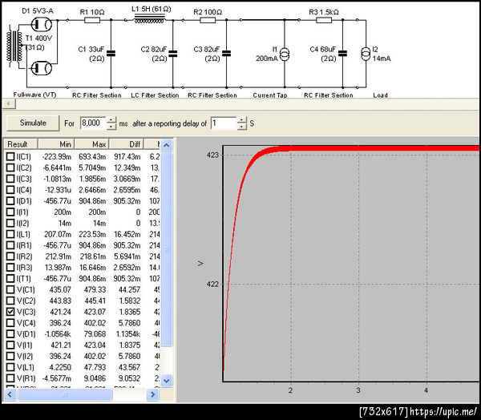Check the I(C3) result checkbox
The image size is (481, 420).
coord(10,179)
